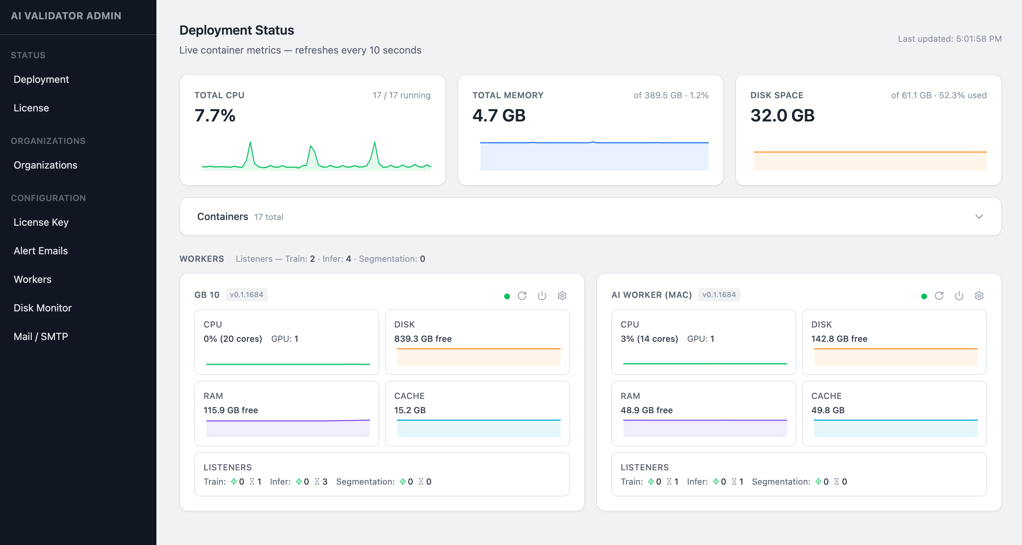
Task: Expand the Containers section chevron
Action: tap(979, 216)
